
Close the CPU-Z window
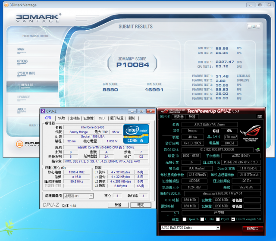click(151, 111)
